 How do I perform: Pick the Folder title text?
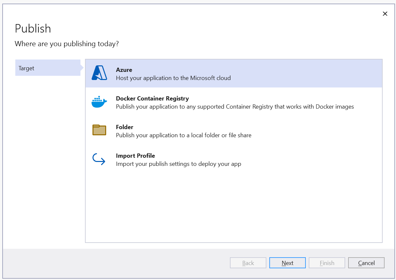click(x=125, y=127)
